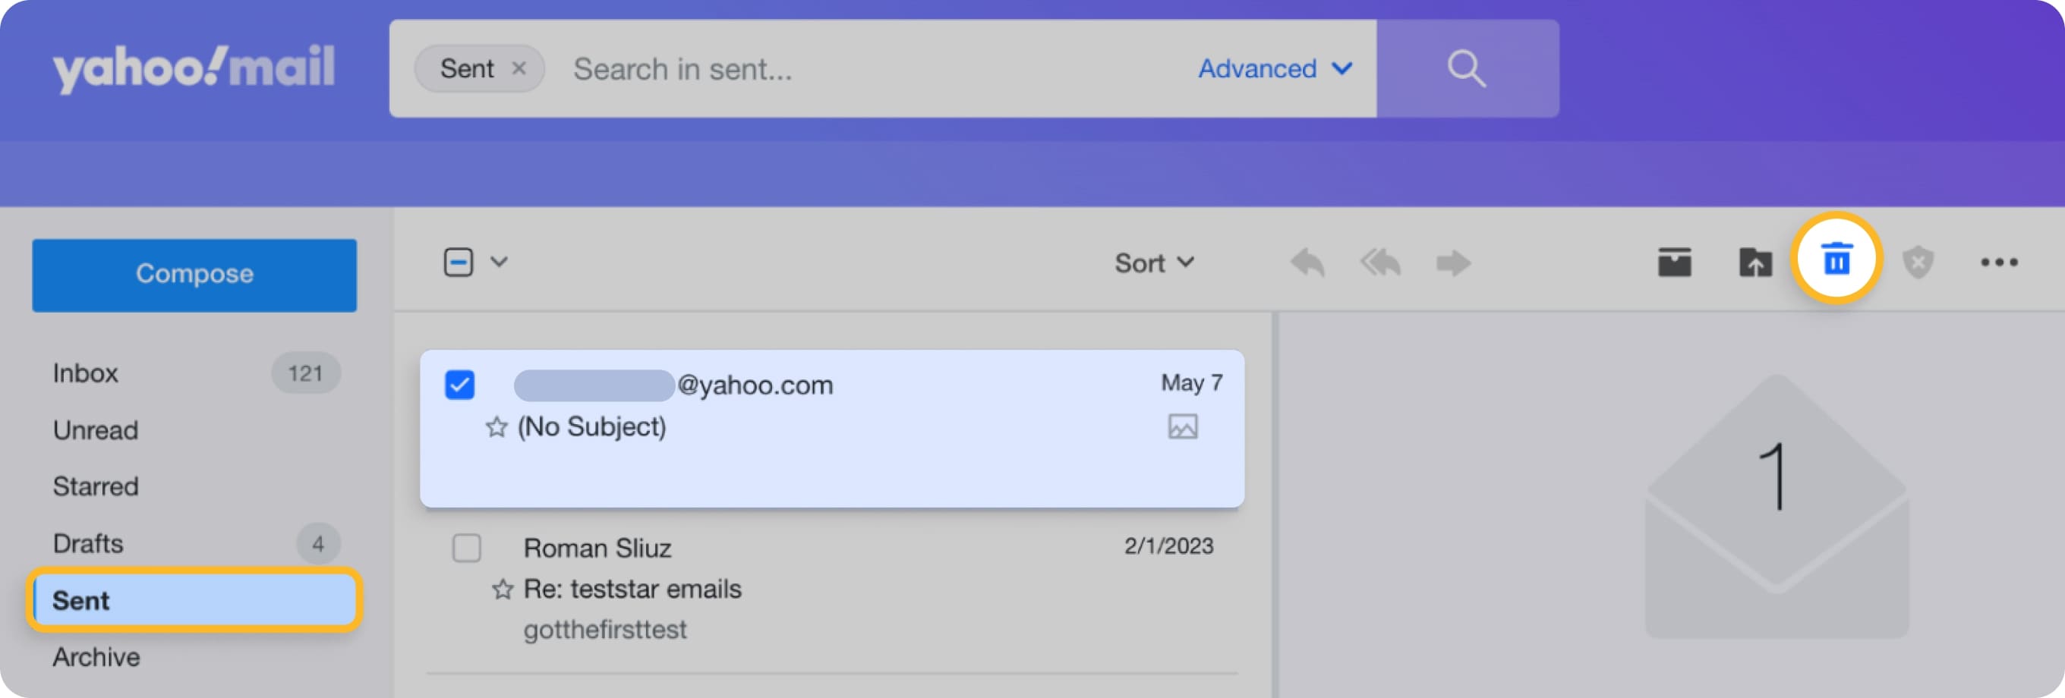This screenshot has height=698, width=2065.
Task: Forward the selected message
Action: [1452, 262]
